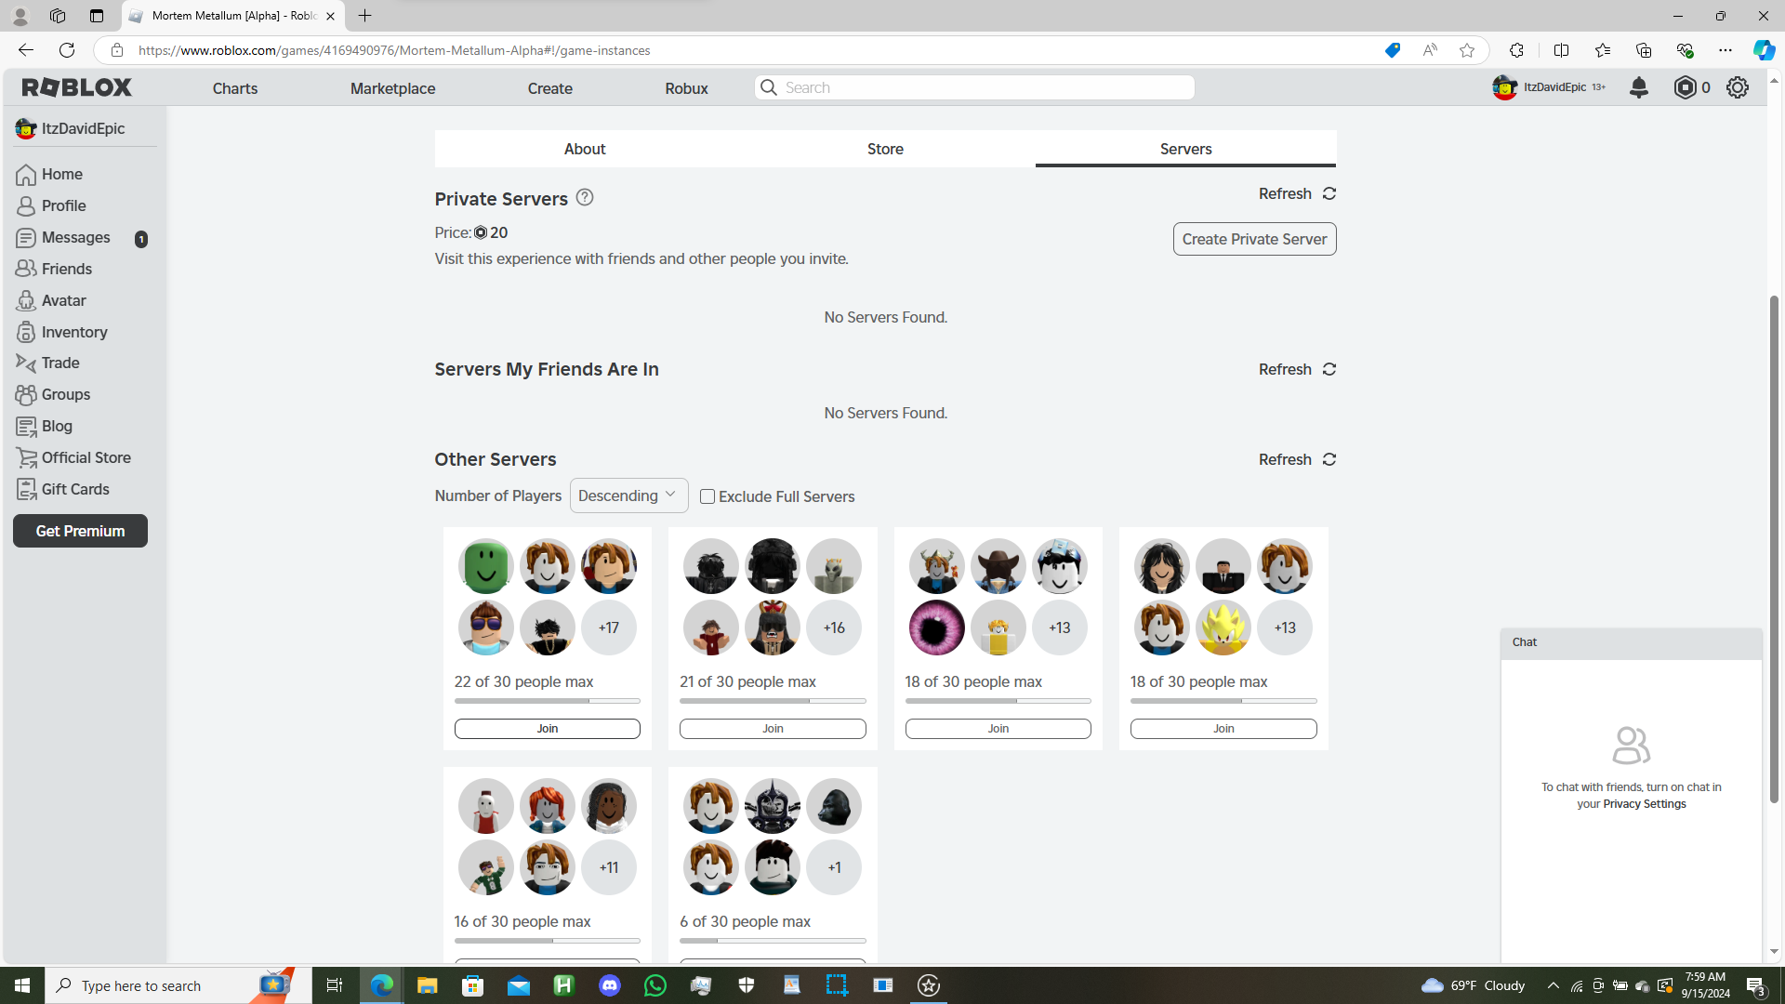Open Windows Task View icon
This screenshot has width=1785, height=1004.
(x=335, y=985)
